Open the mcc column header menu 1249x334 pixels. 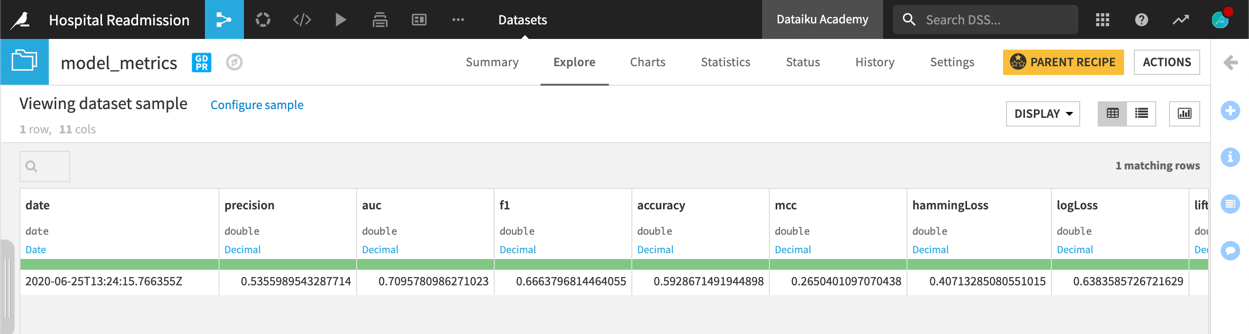coord(786,205)
